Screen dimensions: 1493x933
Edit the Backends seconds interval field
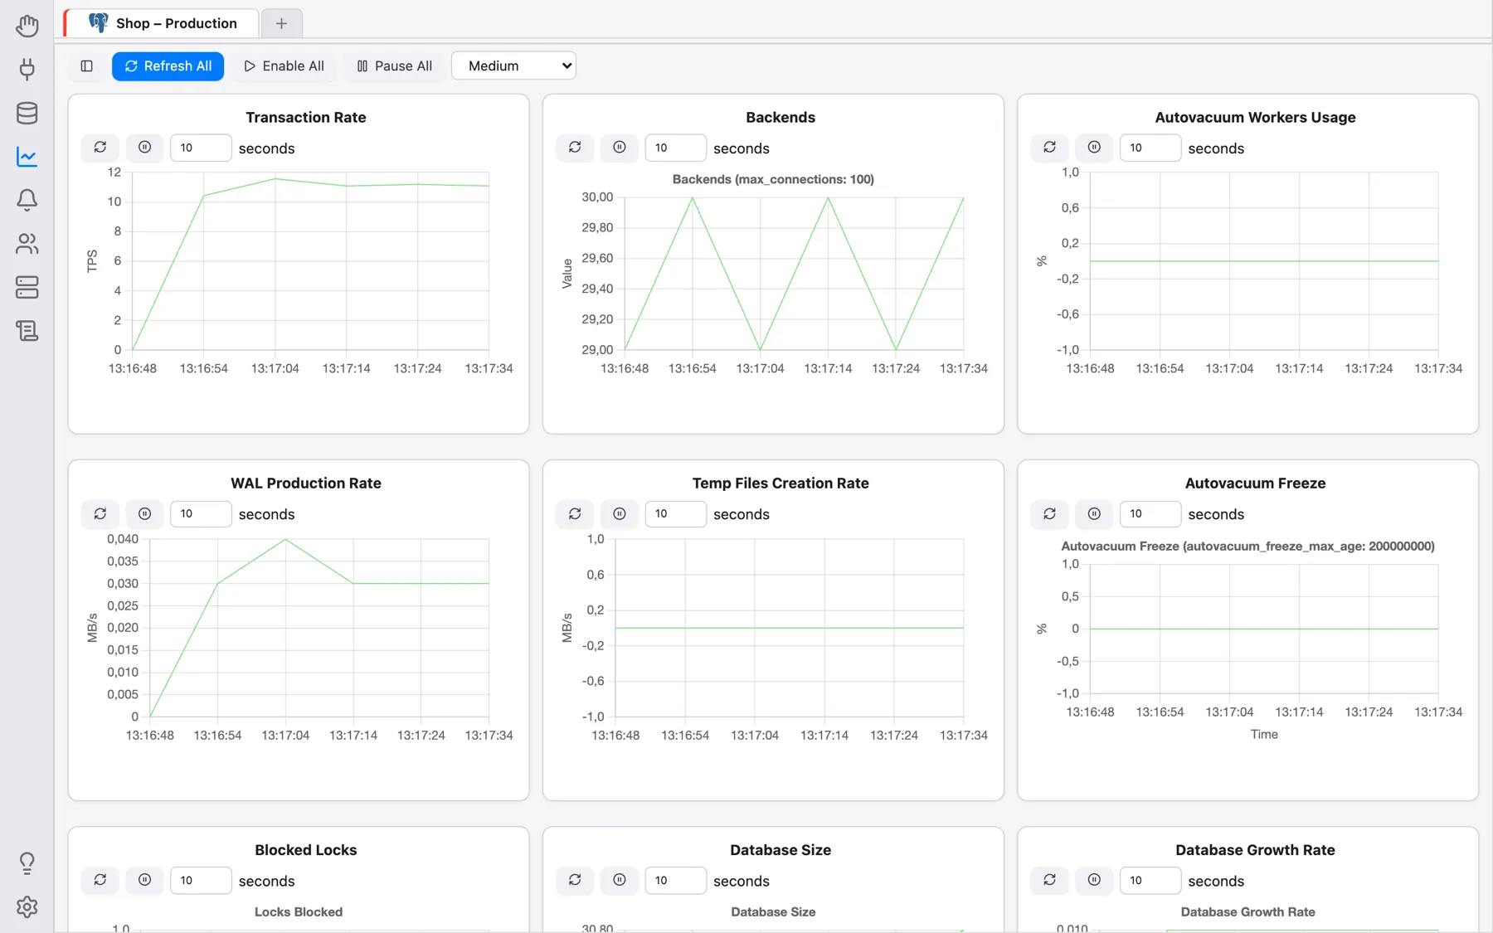click(x=675, y=148)
